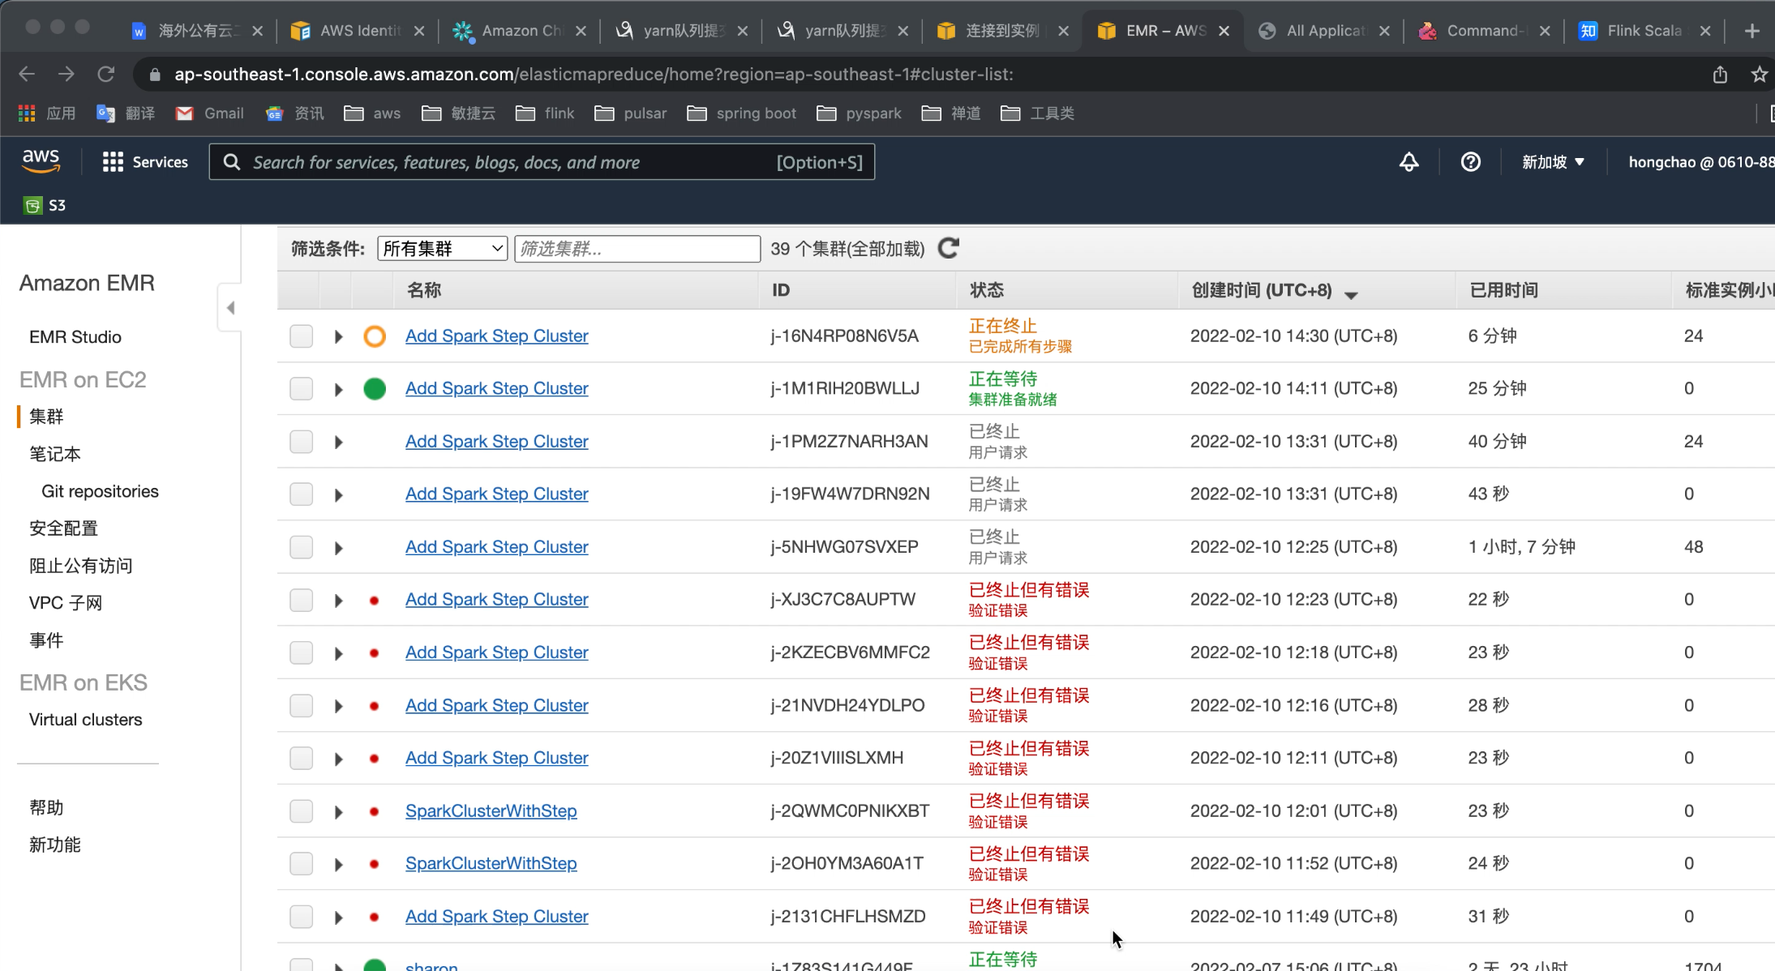The width and height of the screenshot is (1775, 971).
Task: Click the site lock icon
Action: [155, 75]
